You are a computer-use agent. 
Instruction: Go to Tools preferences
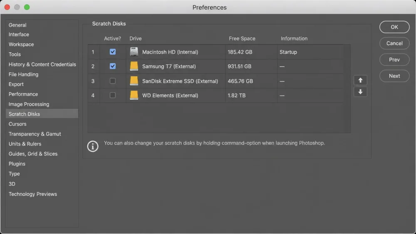pyautogui.click(x=15, y=54)
